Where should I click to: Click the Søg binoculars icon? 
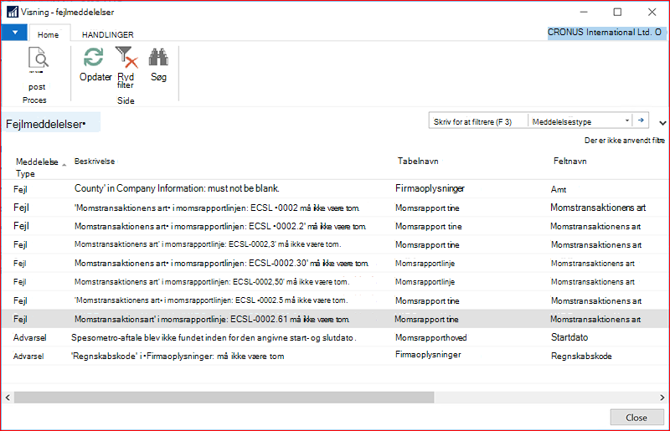point(158,57)
